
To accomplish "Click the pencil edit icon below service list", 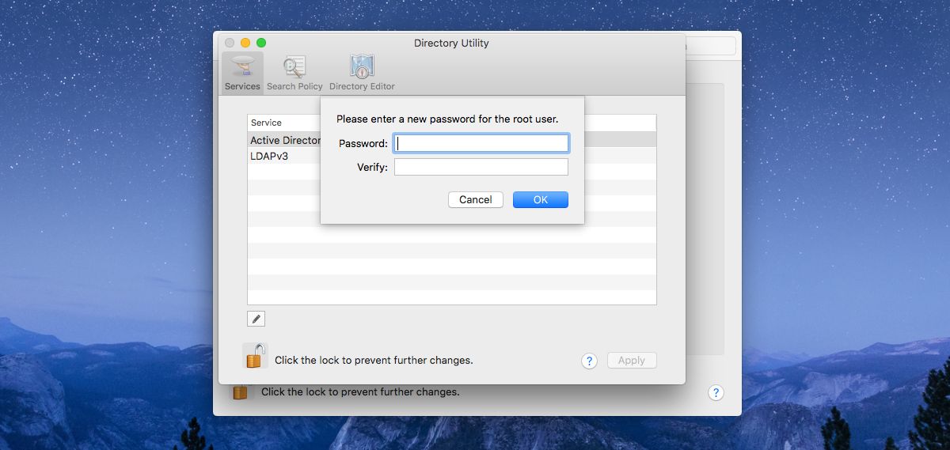I will [256, 319].
